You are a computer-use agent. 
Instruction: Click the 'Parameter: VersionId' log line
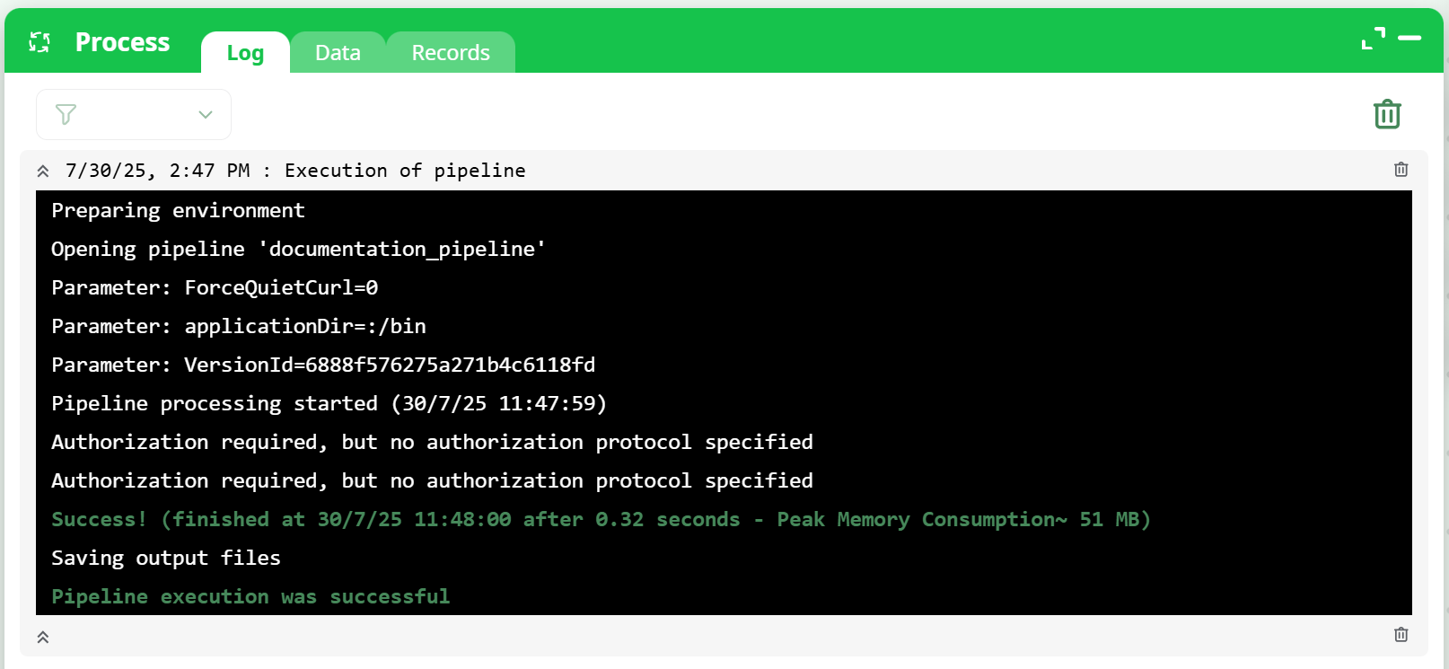tap(323, 365)
